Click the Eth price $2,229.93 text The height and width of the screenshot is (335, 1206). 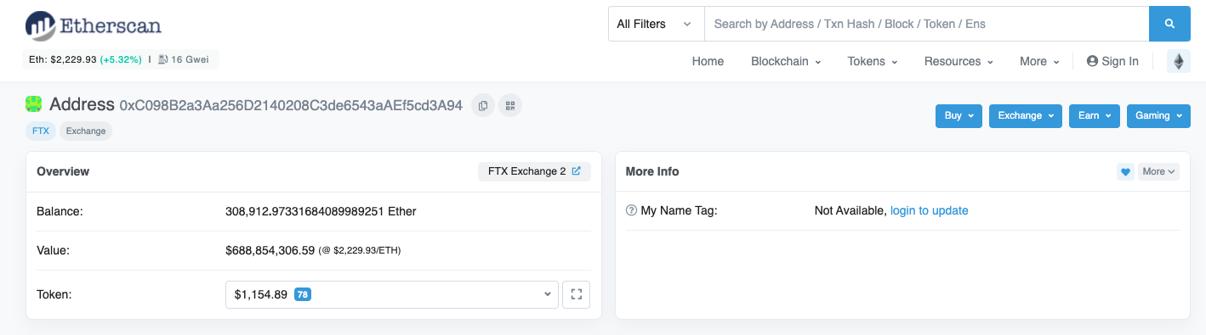(62, 59)
